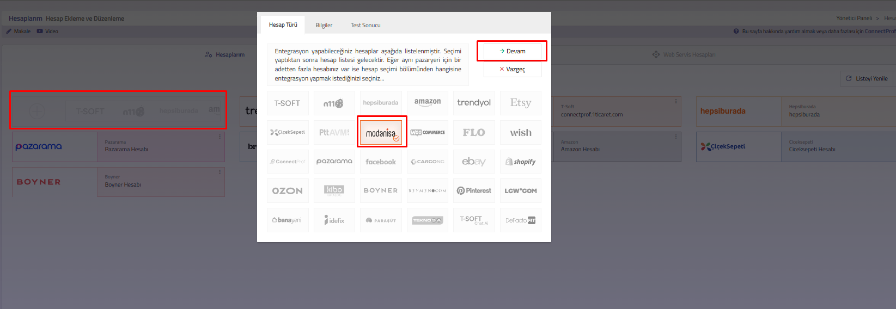Open the Web Servis Hesapları tab
The width and height of the screenshot is (896, 309).
click(684, 54)
